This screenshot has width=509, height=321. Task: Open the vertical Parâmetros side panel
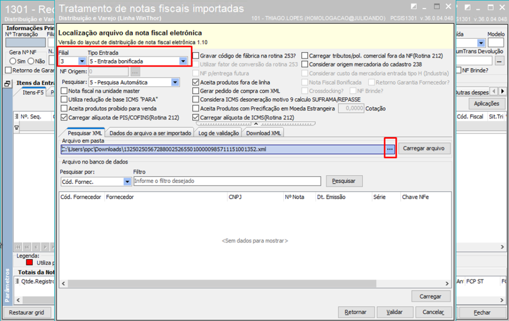[7, 286]
